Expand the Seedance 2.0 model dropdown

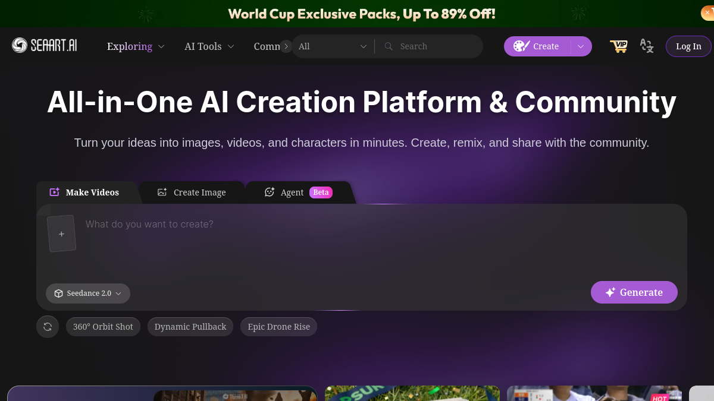pos(88,293)
